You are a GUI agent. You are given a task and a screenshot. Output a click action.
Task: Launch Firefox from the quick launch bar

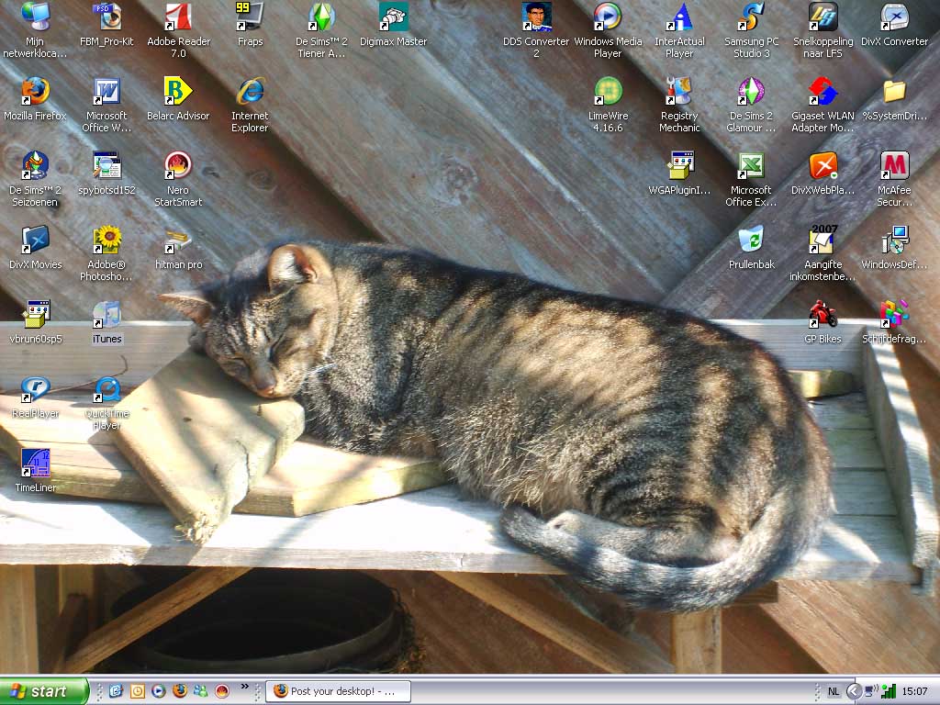[x=179, y=691]
